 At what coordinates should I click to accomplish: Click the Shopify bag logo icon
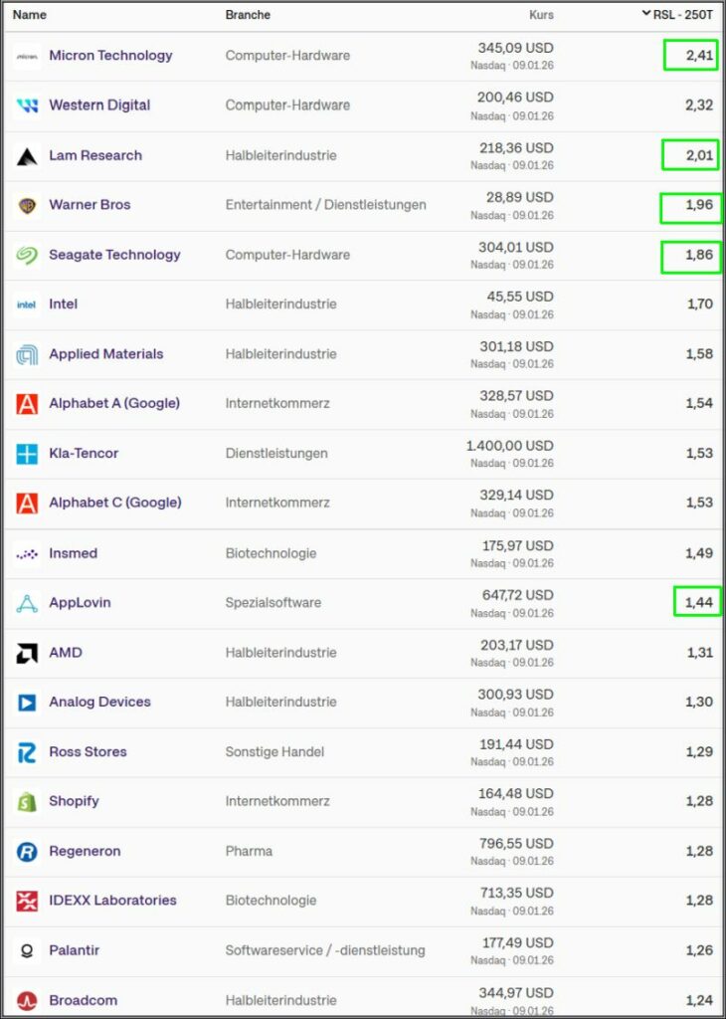click(27, 801)
